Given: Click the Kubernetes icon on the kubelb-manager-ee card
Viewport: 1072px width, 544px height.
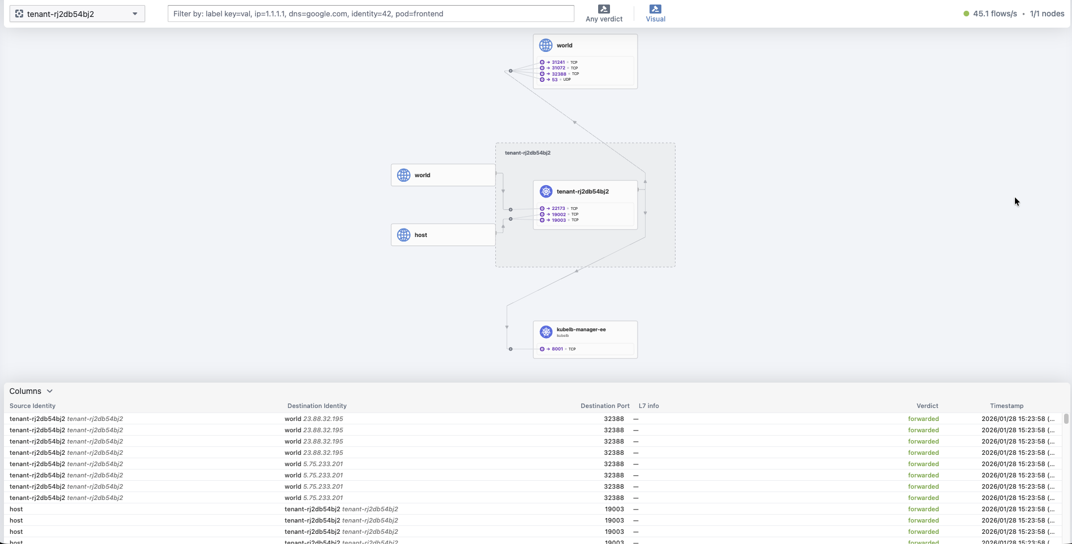Looking at the screenshot, I should tap(546, 332).
